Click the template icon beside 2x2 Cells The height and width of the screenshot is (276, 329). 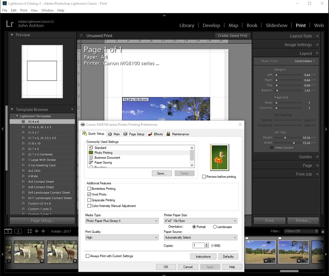click(x=23, y=171)
